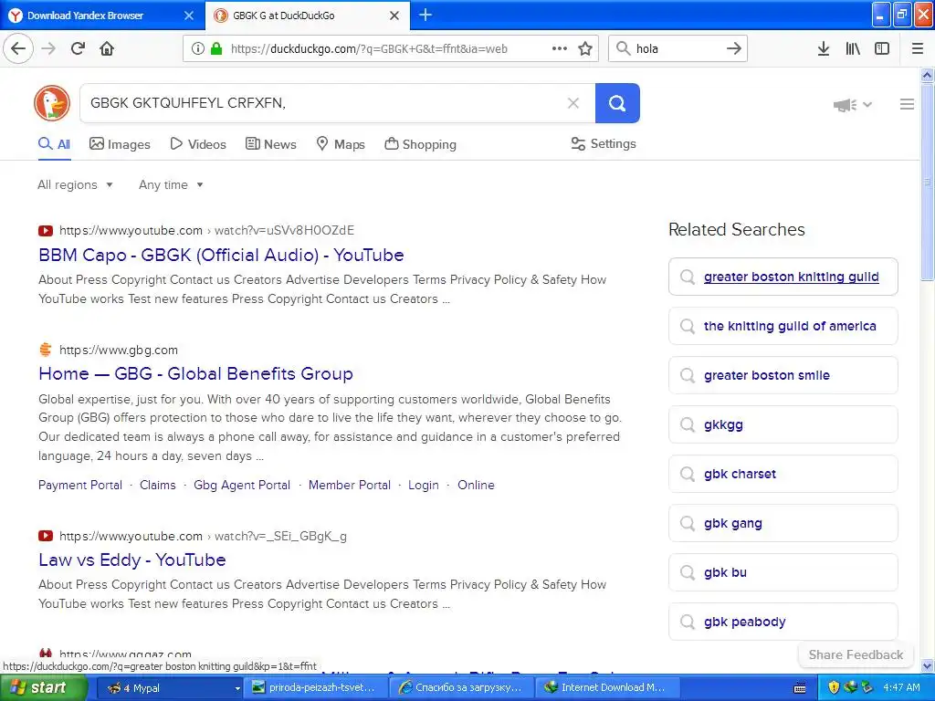Click the DuckDuckGo logo
This screenshot has width=935, height=701.
pos(52,102)
